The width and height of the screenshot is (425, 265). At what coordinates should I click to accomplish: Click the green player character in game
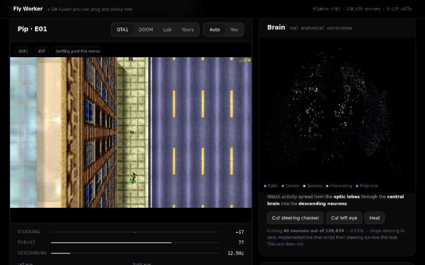133,178
